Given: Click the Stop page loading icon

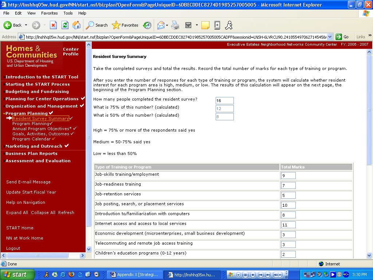Looking at the screenshot, I should pos(53,25).
